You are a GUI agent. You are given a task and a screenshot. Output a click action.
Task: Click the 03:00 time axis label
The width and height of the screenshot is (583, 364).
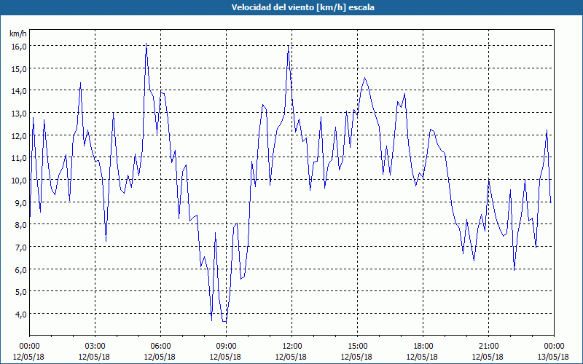(95, 347)
